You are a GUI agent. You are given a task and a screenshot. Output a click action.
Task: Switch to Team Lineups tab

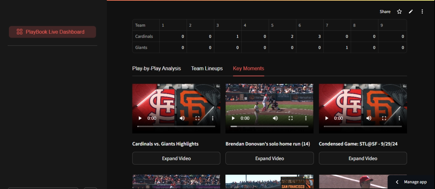click(207, 68)
